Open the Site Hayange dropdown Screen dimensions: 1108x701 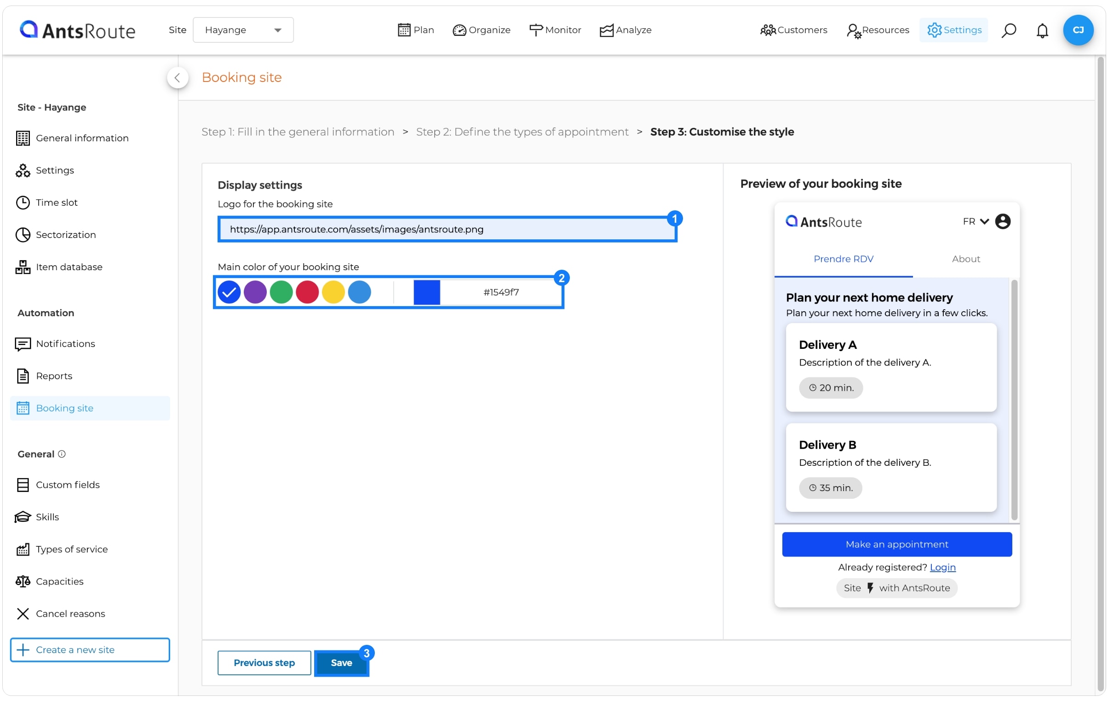[243, 30]
